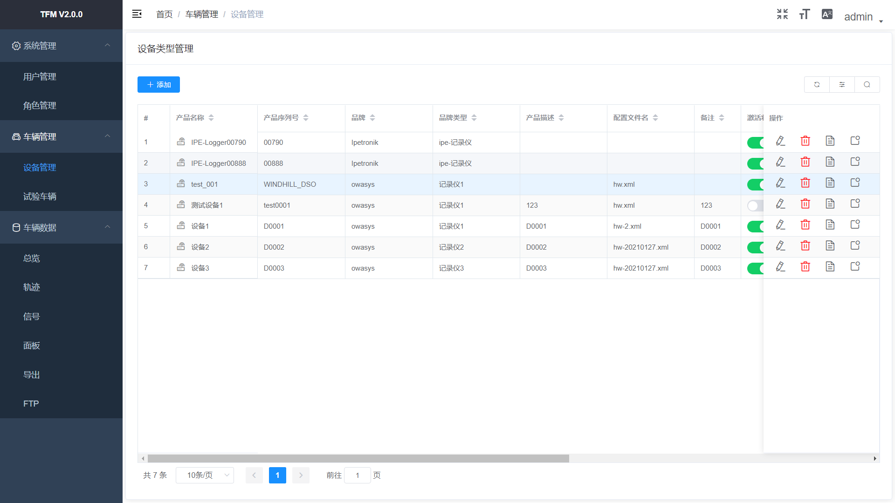Delete the 测试设备1 row
The image size is (895, 503).
(x=805, y=204)
